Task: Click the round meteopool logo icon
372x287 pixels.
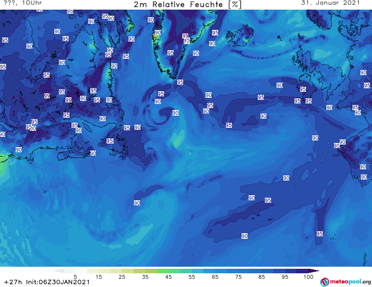Action: pos(324,282)
